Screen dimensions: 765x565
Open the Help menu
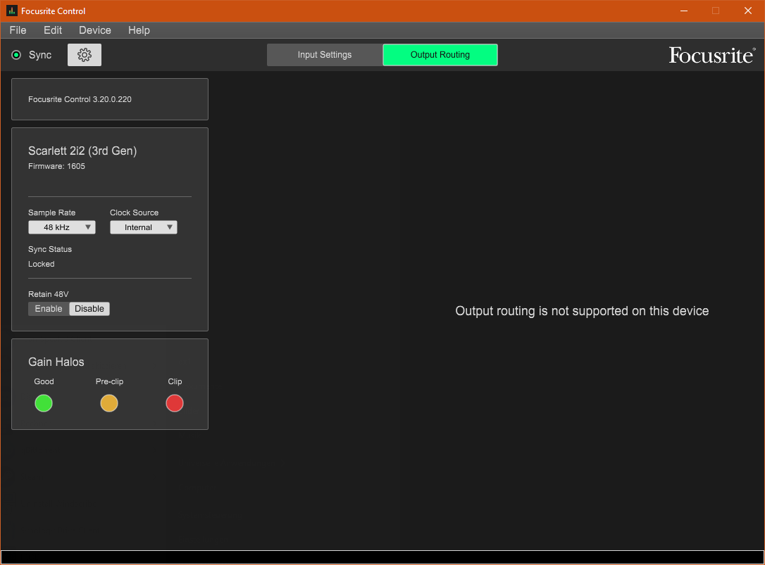tap(139, 30)
